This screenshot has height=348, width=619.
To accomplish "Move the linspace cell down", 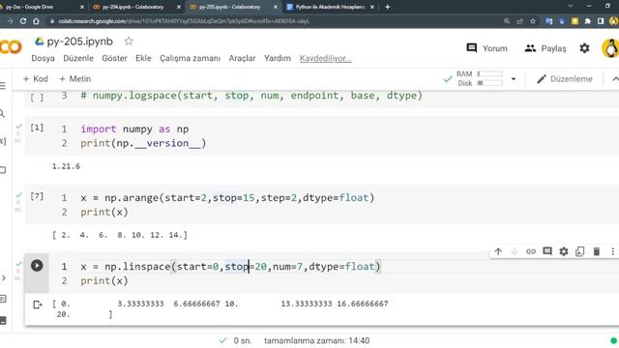I will 515,251.
